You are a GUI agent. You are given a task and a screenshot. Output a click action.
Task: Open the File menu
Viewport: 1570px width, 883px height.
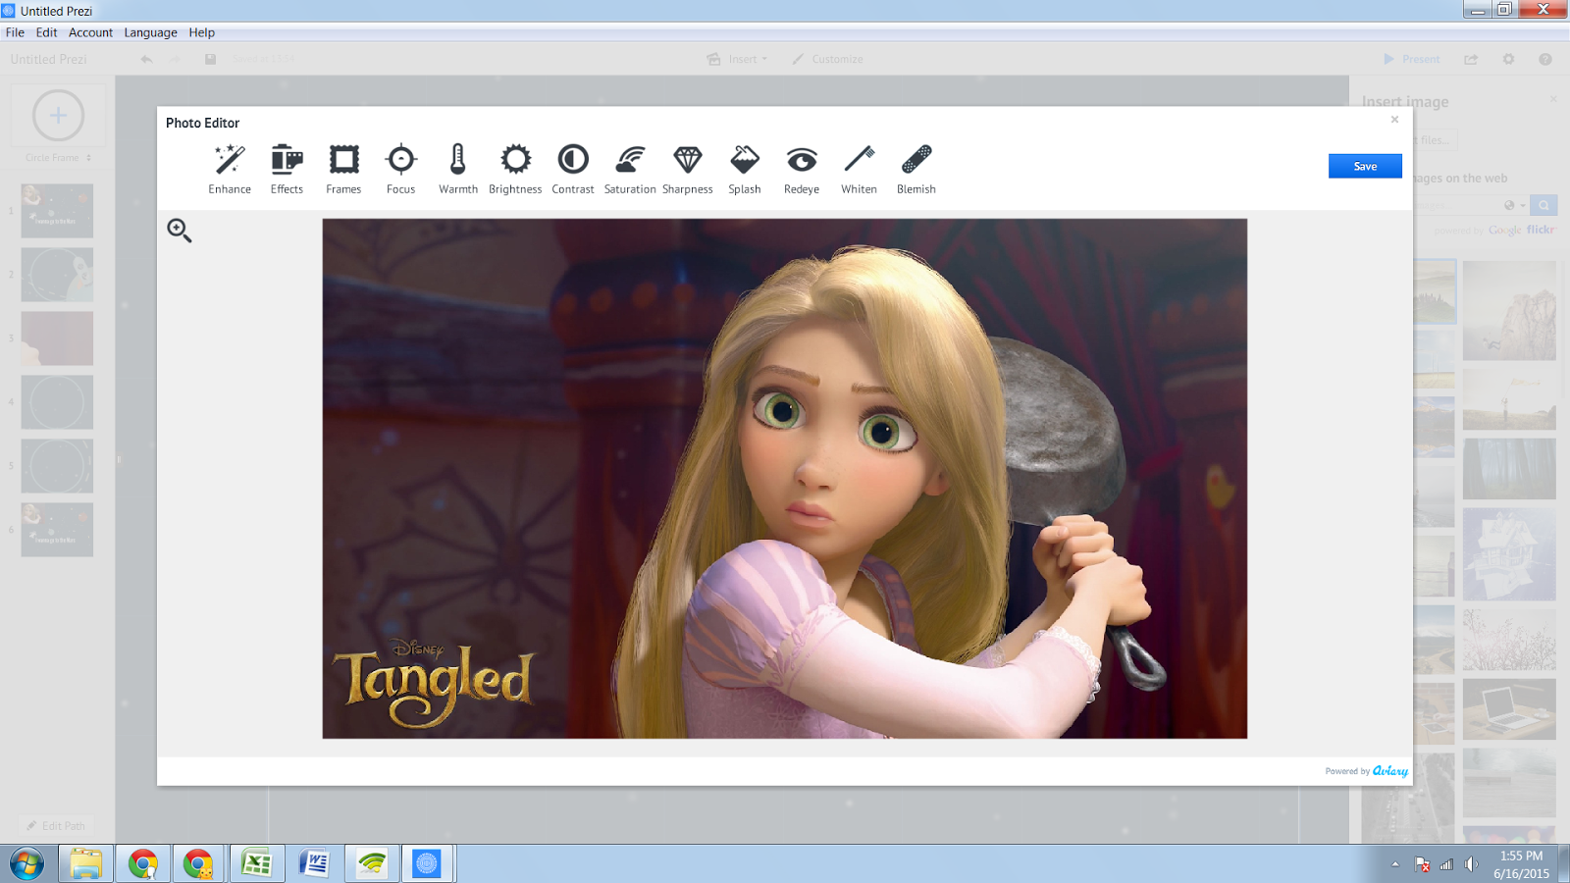(15, 32)
